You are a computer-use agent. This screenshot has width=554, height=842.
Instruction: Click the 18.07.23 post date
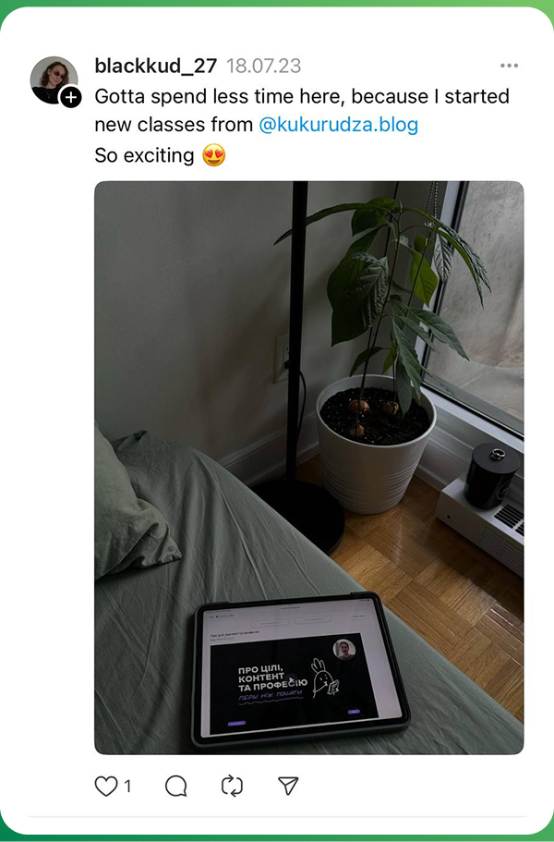tap(263, 66)
